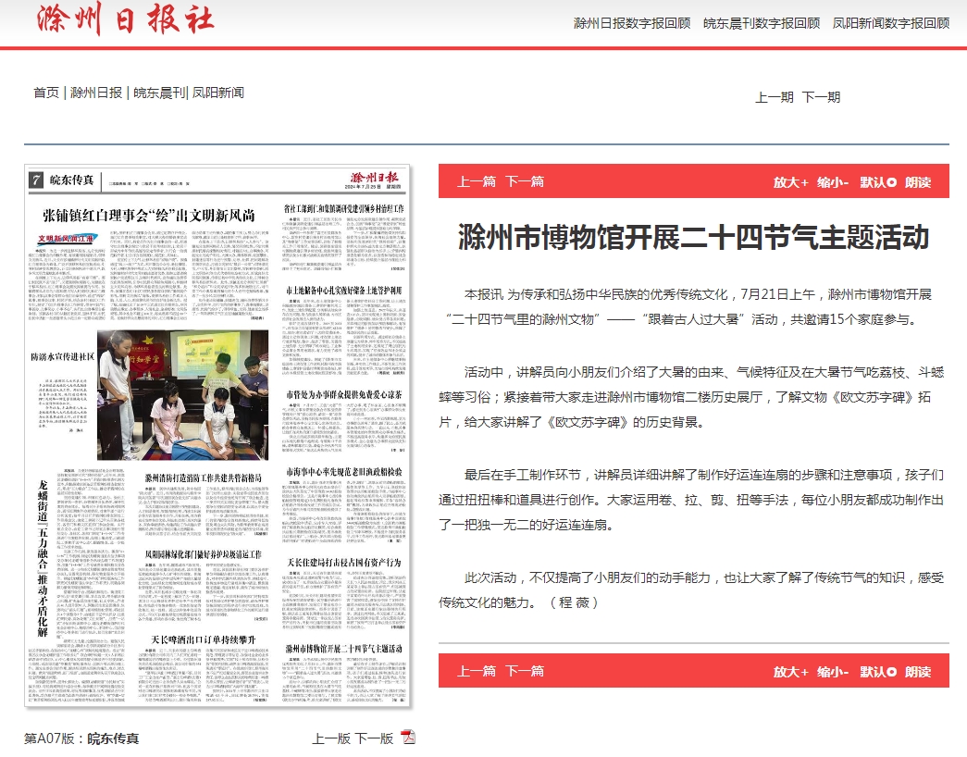Open the 皖东晨刊数字报回顾 link in the header
The height and width of the screenshot is (757, 967).
click(762, 23)
